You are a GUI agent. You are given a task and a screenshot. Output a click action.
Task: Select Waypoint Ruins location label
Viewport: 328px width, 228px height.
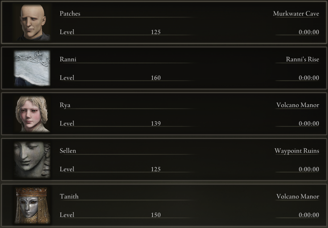click(297, 151)
